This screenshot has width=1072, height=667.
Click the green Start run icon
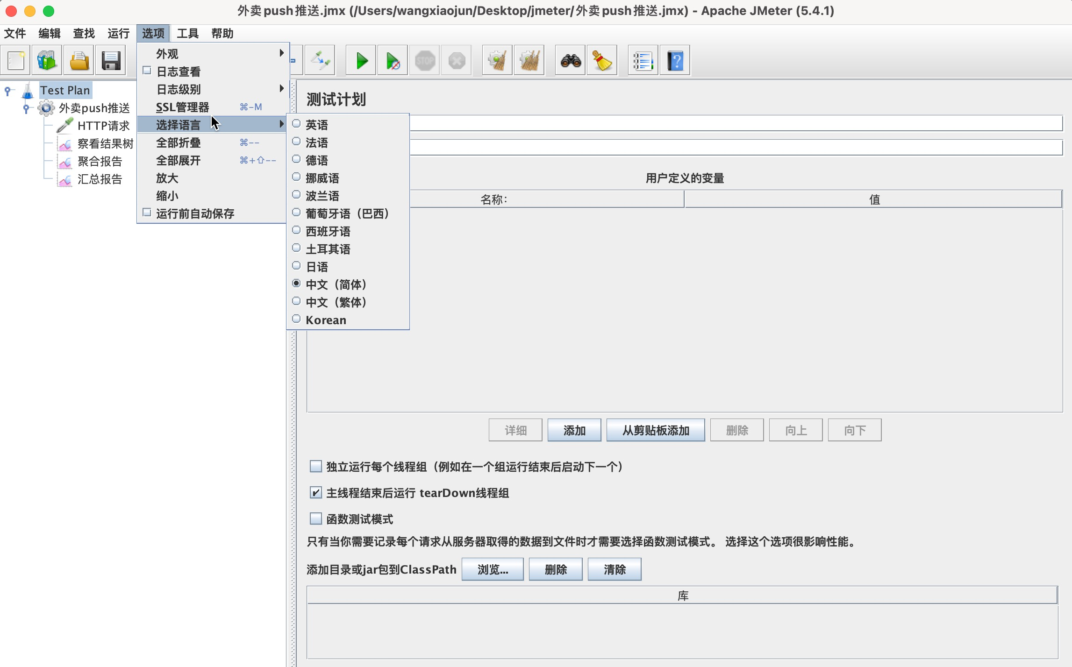pyautogui.click(x=361, y=61)
